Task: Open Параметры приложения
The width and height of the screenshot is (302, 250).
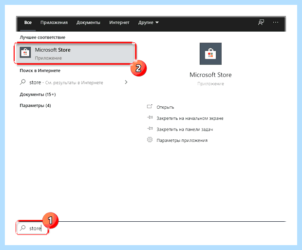Action: 182,140
